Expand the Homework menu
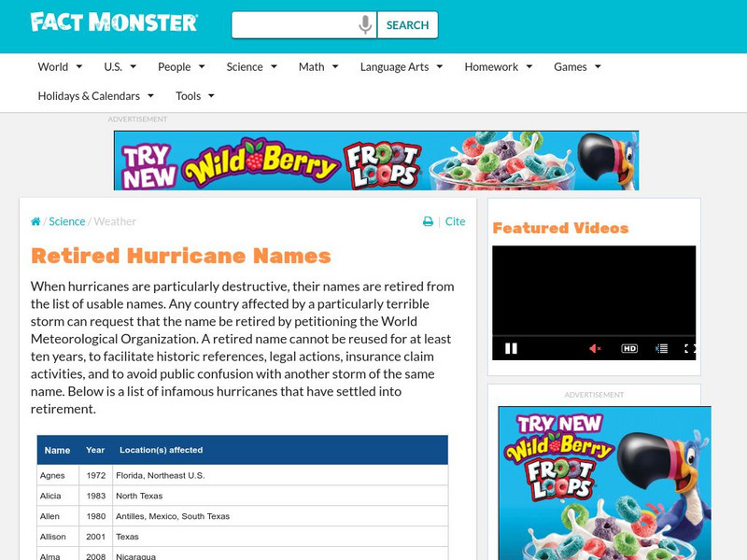The width and height of the screenshot is (747, 560). 498,66
